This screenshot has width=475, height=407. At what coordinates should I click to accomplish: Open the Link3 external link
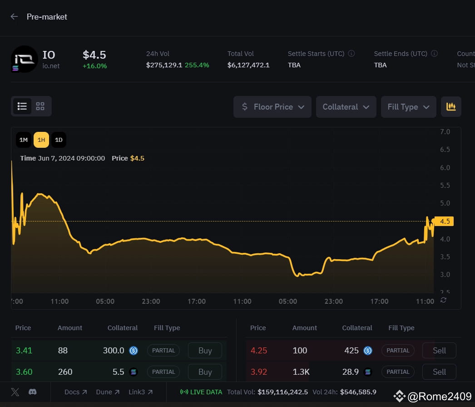click(x=140, y=392)
